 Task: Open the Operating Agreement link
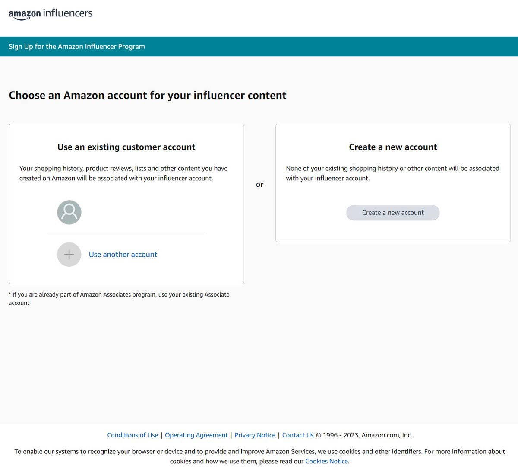coord(196,435)
